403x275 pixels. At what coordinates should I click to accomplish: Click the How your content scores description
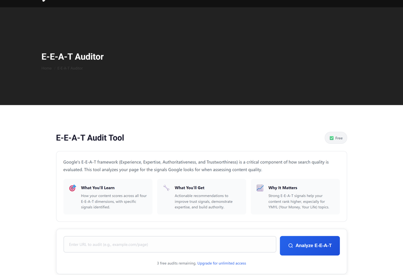coord(114,201)
